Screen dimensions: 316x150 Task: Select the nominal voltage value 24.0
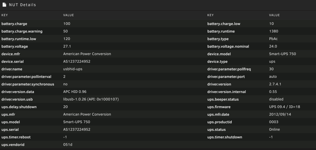[x=273, y=46]
